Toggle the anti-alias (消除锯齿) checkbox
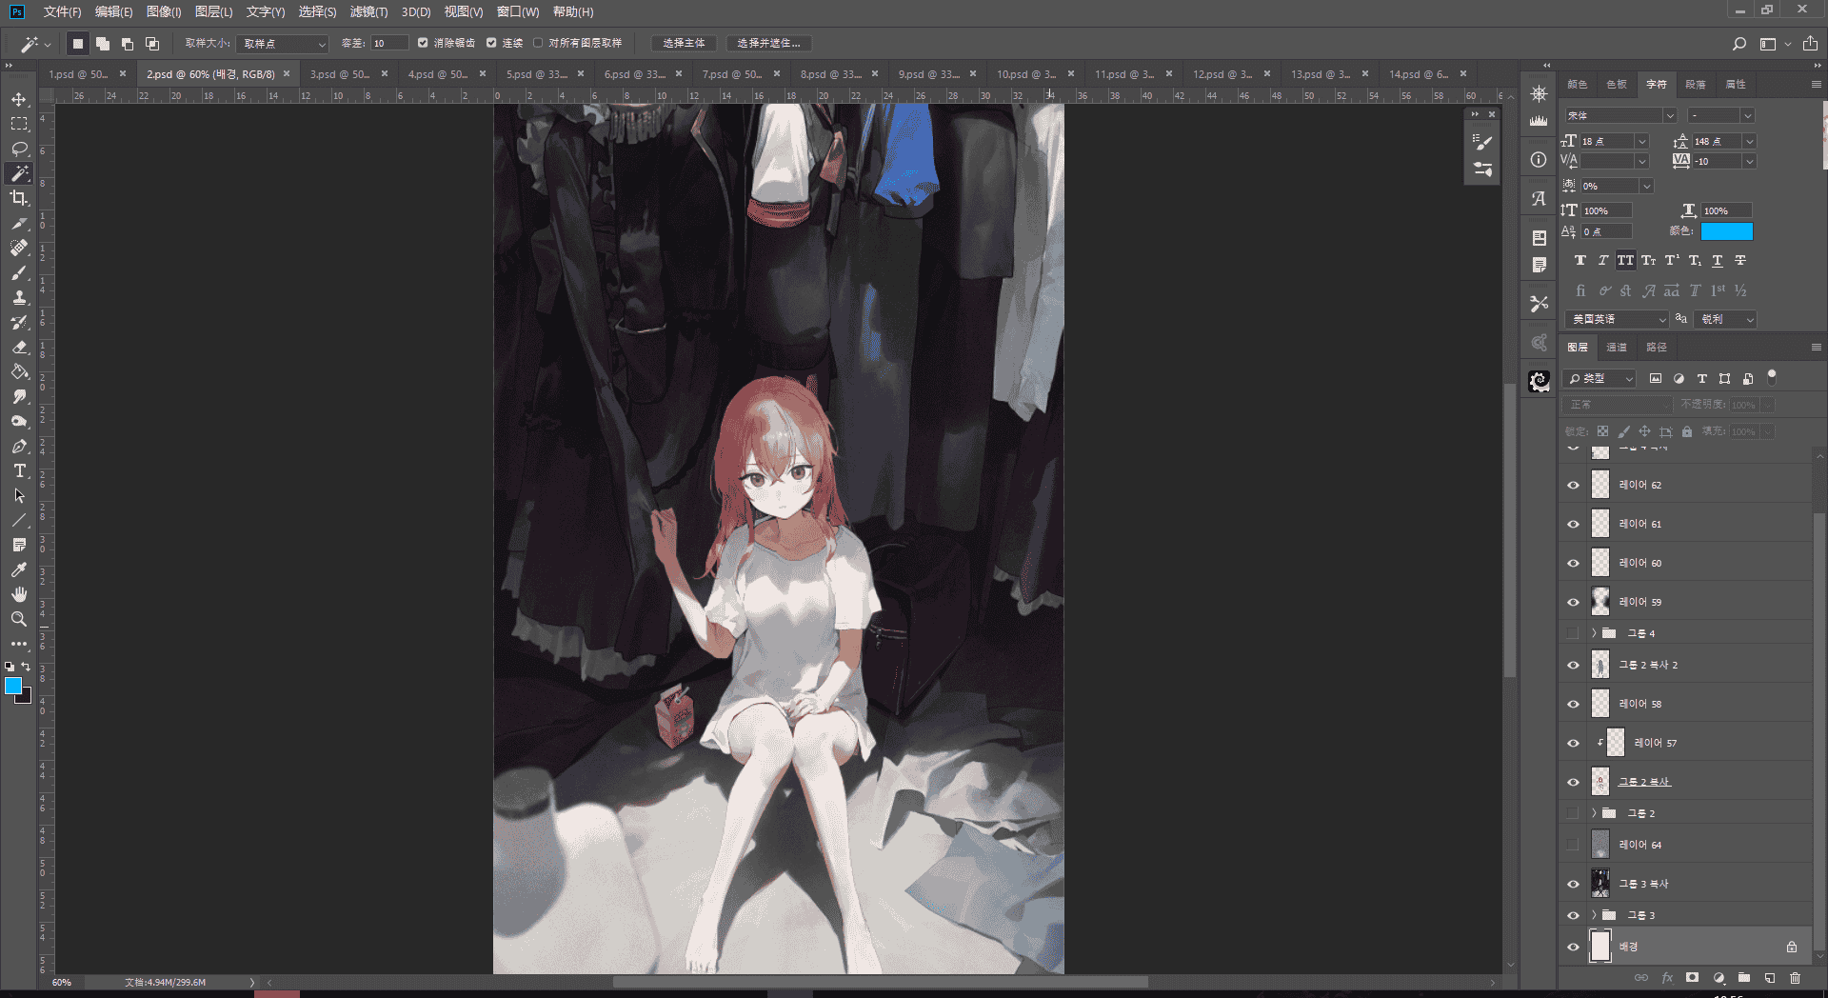 [x=423, y=43]
